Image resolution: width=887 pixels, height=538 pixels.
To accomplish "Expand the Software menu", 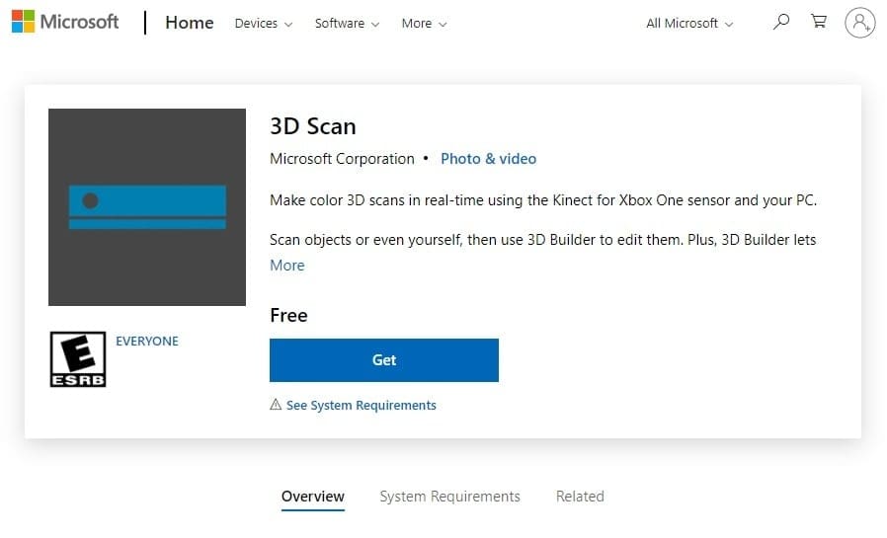I will point(347,24).
